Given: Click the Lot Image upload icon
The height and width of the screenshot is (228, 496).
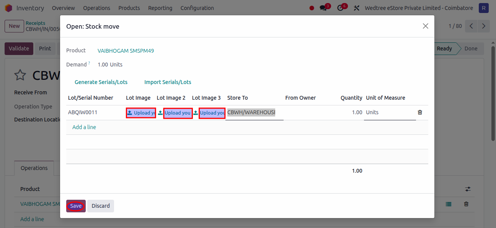Looking at the screenshot, I should pos(130,113).
